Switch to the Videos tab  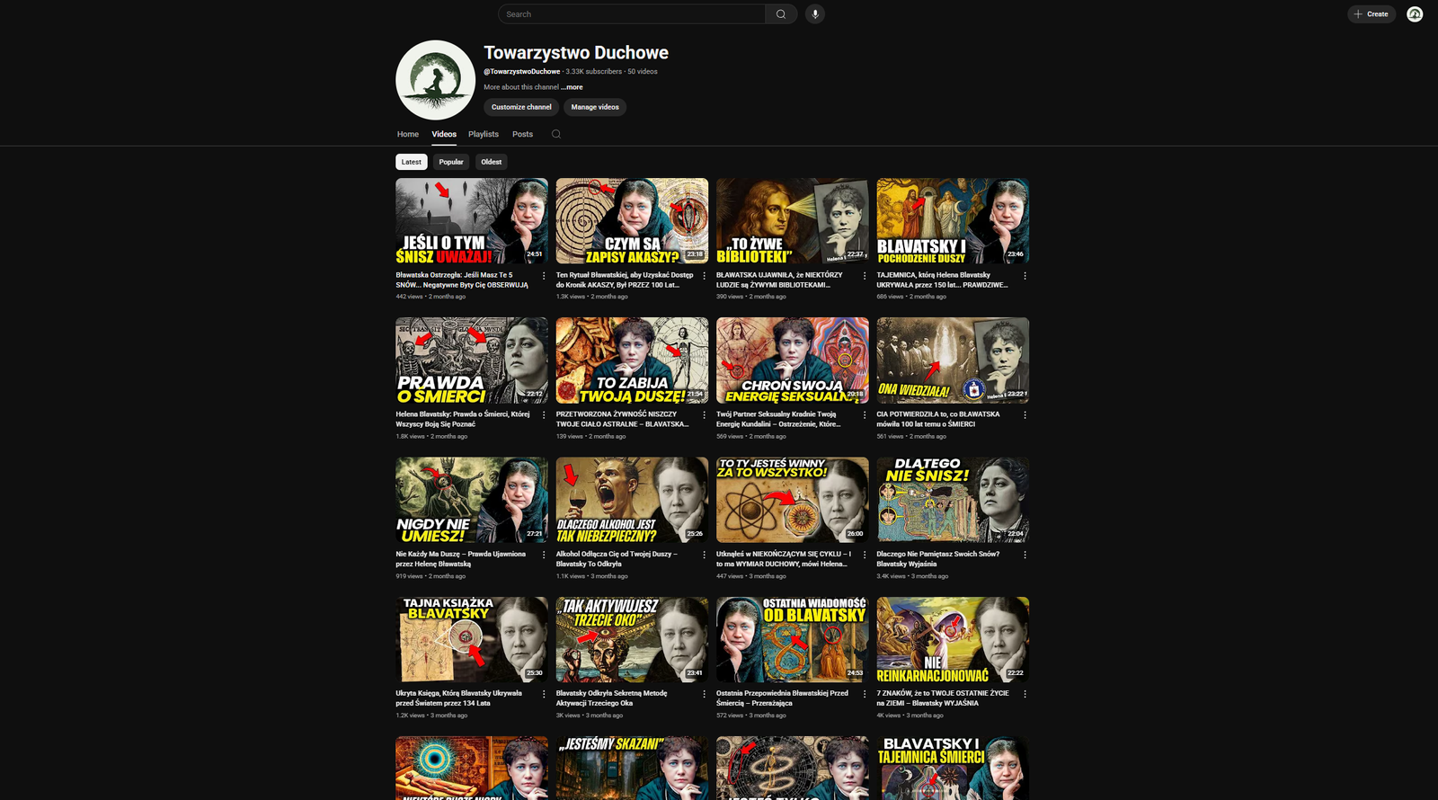(x=444, y=134)
